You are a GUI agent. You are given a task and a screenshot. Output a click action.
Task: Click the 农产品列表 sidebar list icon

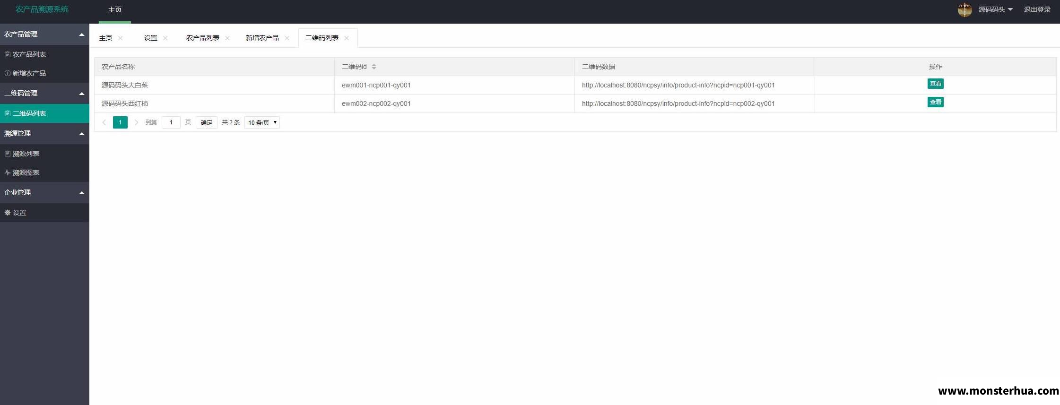click(8, 54)
